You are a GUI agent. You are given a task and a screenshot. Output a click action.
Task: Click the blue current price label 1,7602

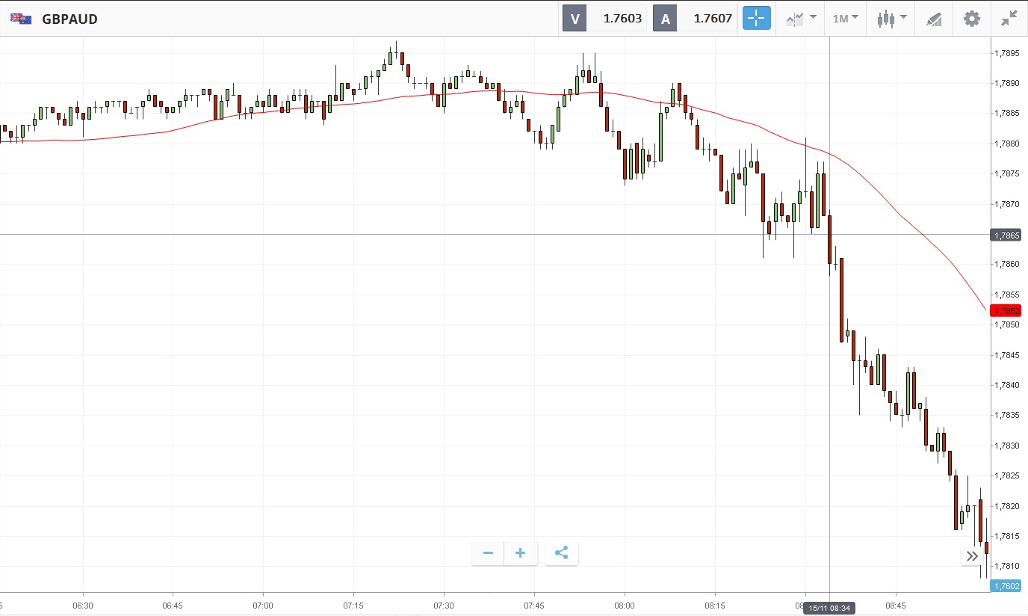(x=1005, y=586)
